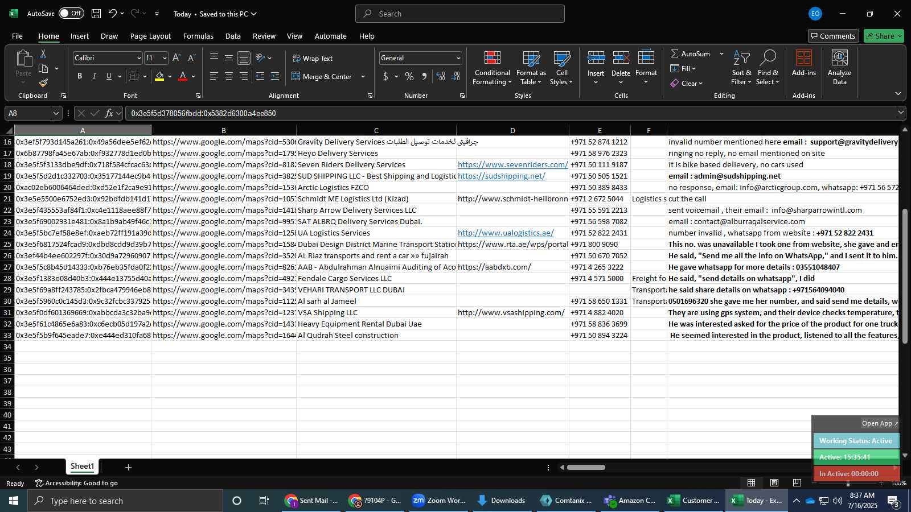
Task: Click the Insert cells icon
Action: point(596,57)
